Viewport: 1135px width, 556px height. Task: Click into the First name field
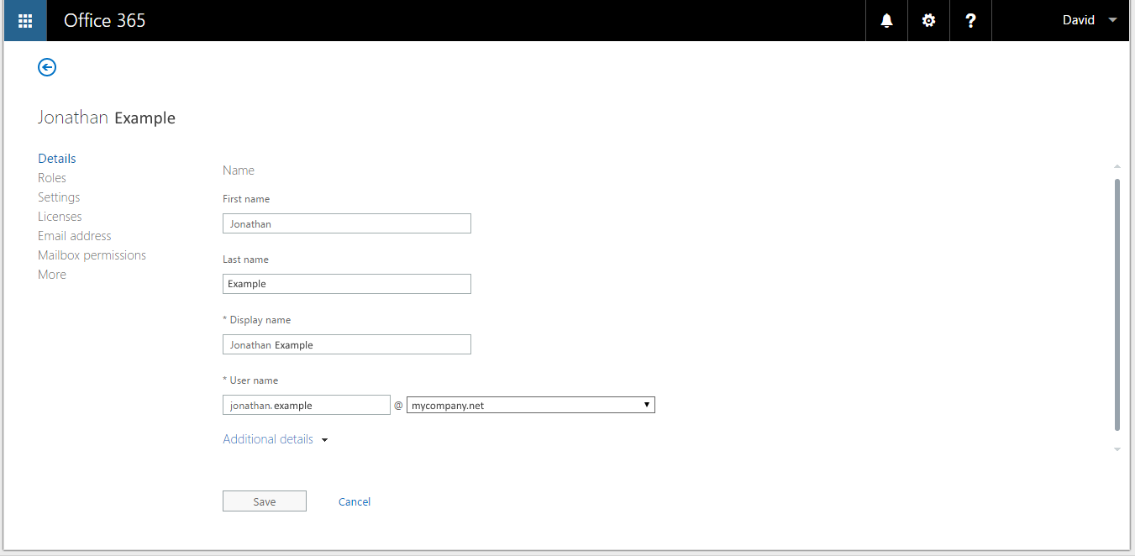point(346,223)
